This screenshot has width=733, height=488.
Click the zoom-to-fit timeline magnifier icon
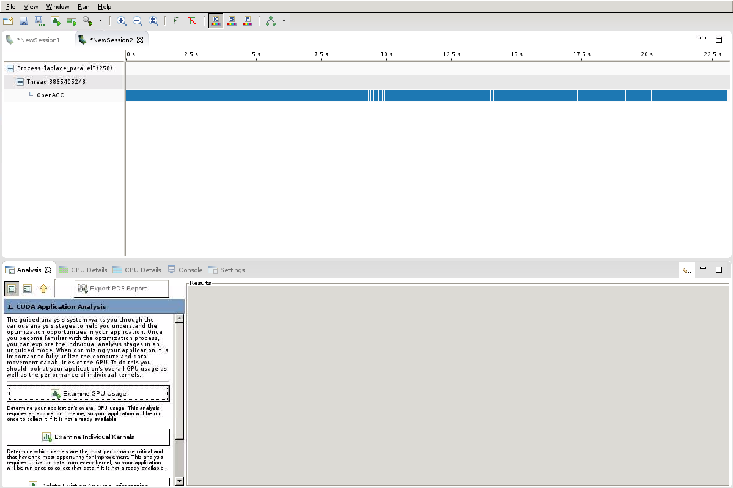(x=153, y=21)
